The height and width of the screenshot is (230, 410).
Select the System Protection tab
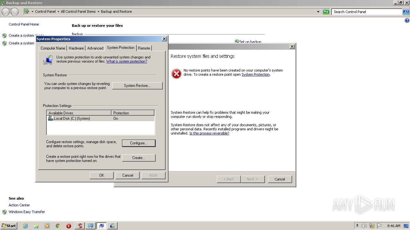121,48
